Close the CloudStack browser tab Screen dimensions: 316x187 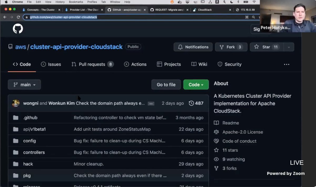pos(230,10)
